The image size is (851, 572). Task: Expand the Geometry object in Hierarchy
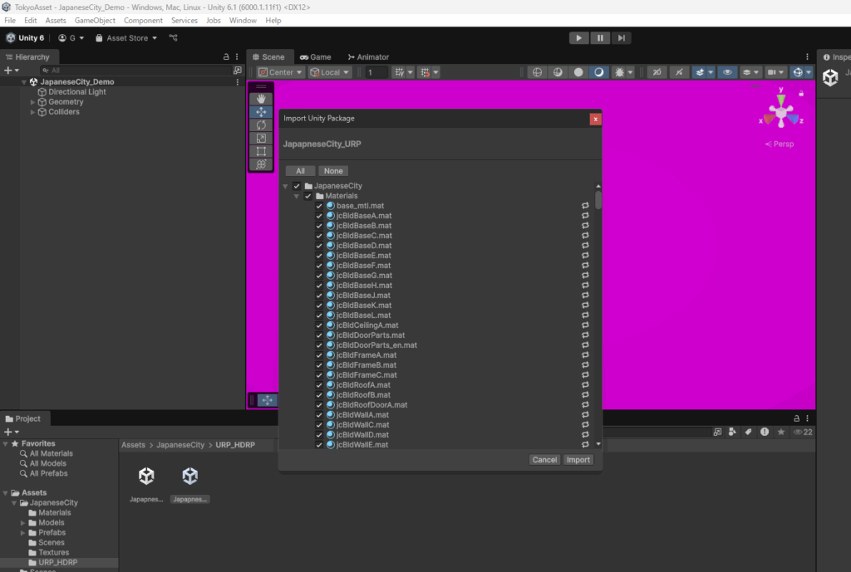pos(32,102)
